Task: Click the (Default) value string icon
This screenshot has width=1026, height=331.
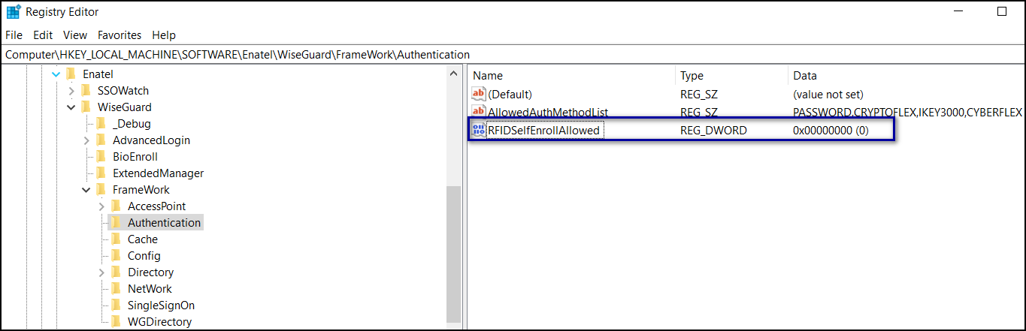Action: click(479, 95)
